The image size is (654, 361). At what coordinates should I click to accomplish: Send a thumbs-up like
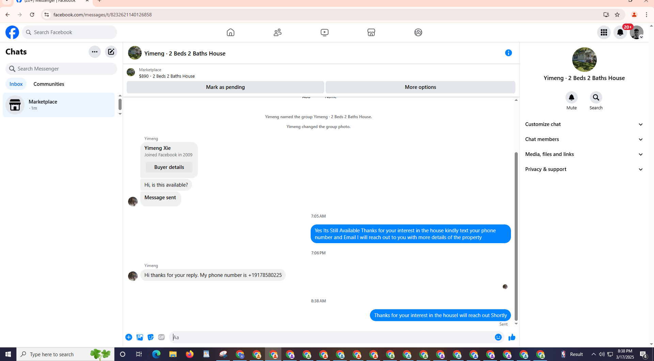pyautogui.click(x=512, y=337)
